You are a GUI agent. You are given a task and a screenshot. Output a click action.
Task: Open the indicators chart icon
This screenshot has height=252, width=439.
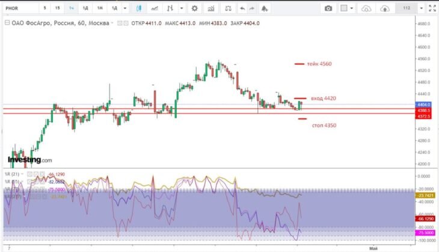[211, 8]
